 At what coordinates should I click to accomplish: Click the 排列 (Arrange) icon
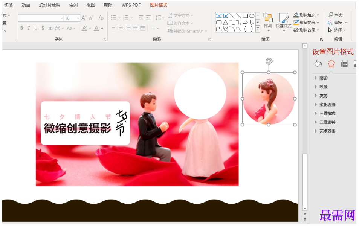click(268, 20)
